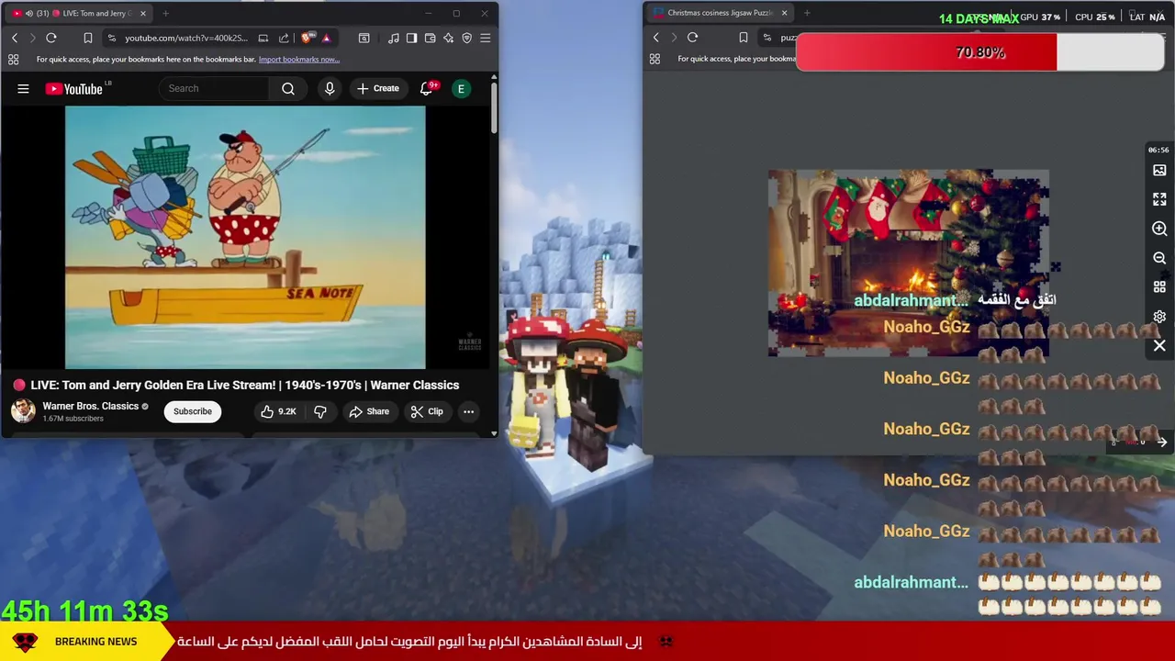Close the Tom and Jerry LIVE tab
The height and width of the screenshot is (661, 1175).
143,14
